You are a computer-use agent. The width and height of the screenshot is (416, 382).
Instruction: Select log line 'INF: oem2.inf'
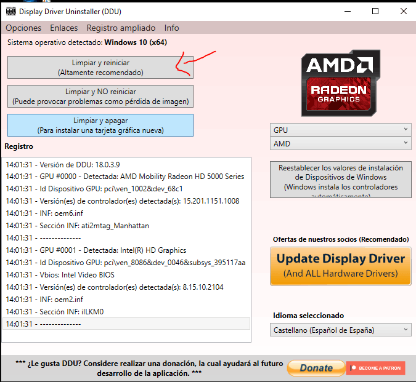(126, 300)
